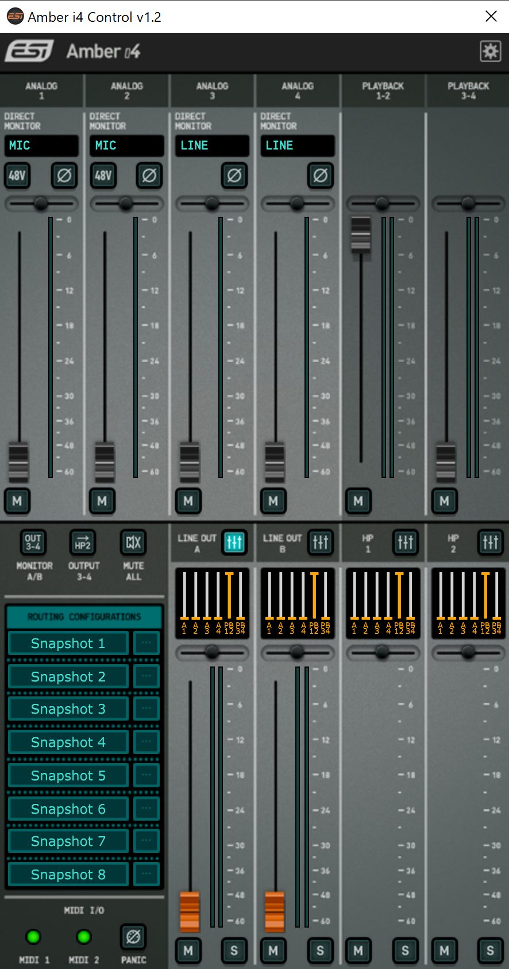
Task: Click Playback 1-2 pan slider knob
Action: click(x=382, y=203)
